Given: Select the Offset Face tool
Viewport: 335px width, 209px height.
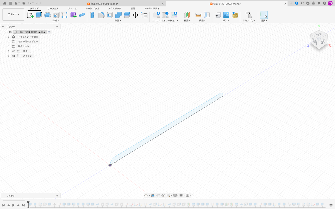Looking at the screenshot, I should [127, 15].
